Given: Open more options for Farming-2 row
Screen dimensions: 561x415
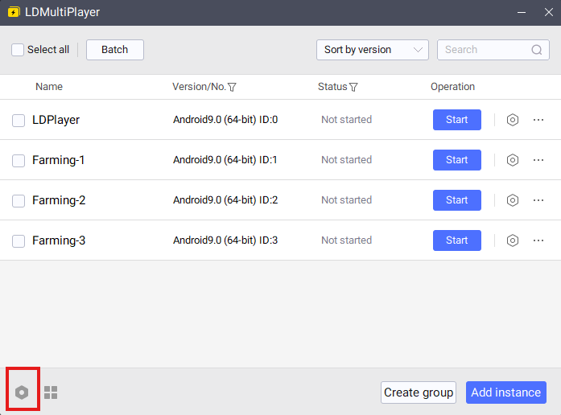Looking at the screenshot, I should coord(538,200).
